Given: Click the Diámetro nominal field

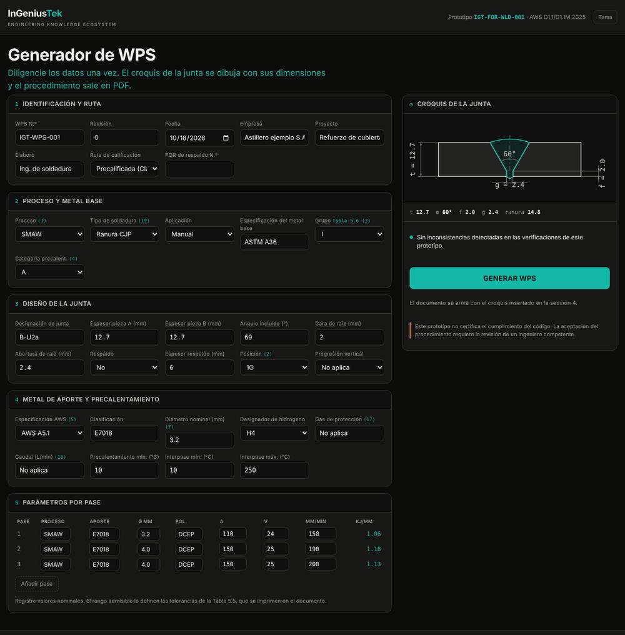Looking at the screenshot, I should coord(199,440).
